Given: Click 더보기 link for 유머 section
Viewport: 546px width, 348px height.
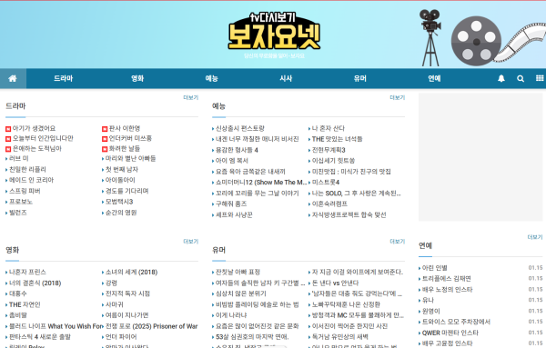Looking at the screenshot, I should (398, 242).
